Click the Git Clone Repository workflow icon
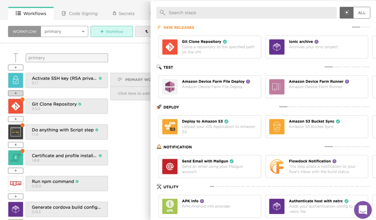This screenshot has width=376, height=220. point(16,106)
